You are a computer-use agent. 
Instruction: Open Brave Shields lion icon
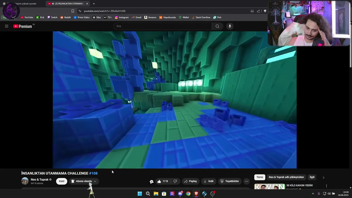[265, 11]
